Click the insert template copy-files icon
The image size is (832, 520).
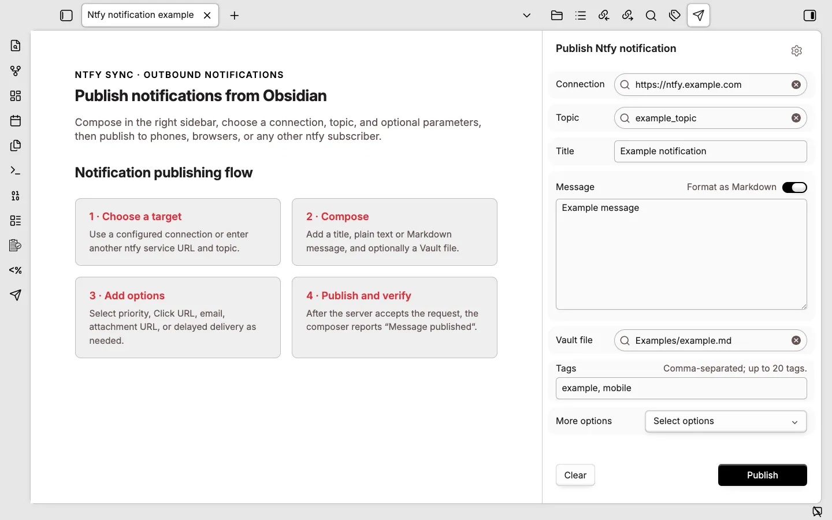[x=16, y=146]
